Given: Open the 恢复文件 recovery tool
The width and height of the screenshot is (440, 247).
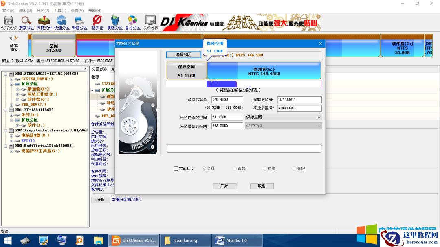Looking at the screenshot, I should (x=44, y=22).
